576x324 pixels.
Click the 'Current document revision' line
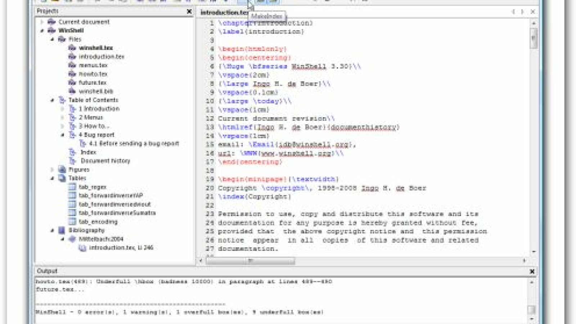pyautogui.click(x=276, y=118)
